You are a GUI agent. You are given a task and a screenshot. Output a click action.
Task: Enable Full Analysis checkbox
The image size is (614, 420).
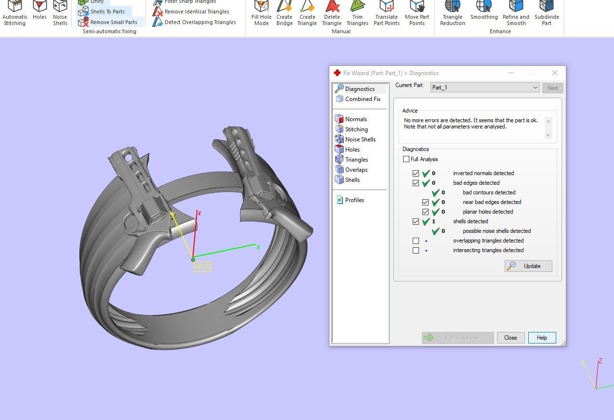[406, 159]
